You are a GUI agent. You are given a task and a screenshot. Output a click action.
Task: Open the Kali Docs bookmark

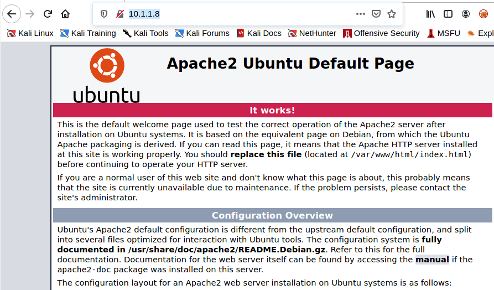tap(259, 33)
